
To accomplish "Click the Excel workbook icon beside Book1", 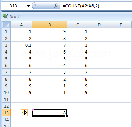I will [x=6, y=17].
